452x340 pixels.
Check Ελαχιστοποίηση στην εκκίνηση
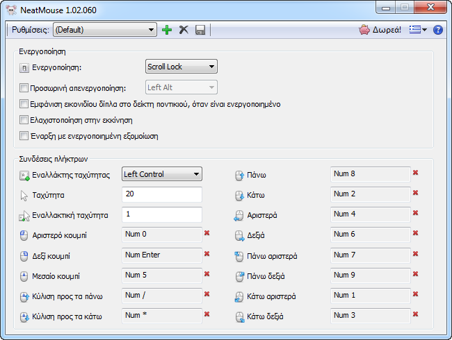24,119
